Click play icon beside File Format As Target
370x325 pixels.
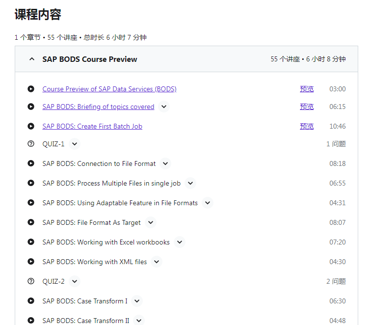tap(31, 222)
